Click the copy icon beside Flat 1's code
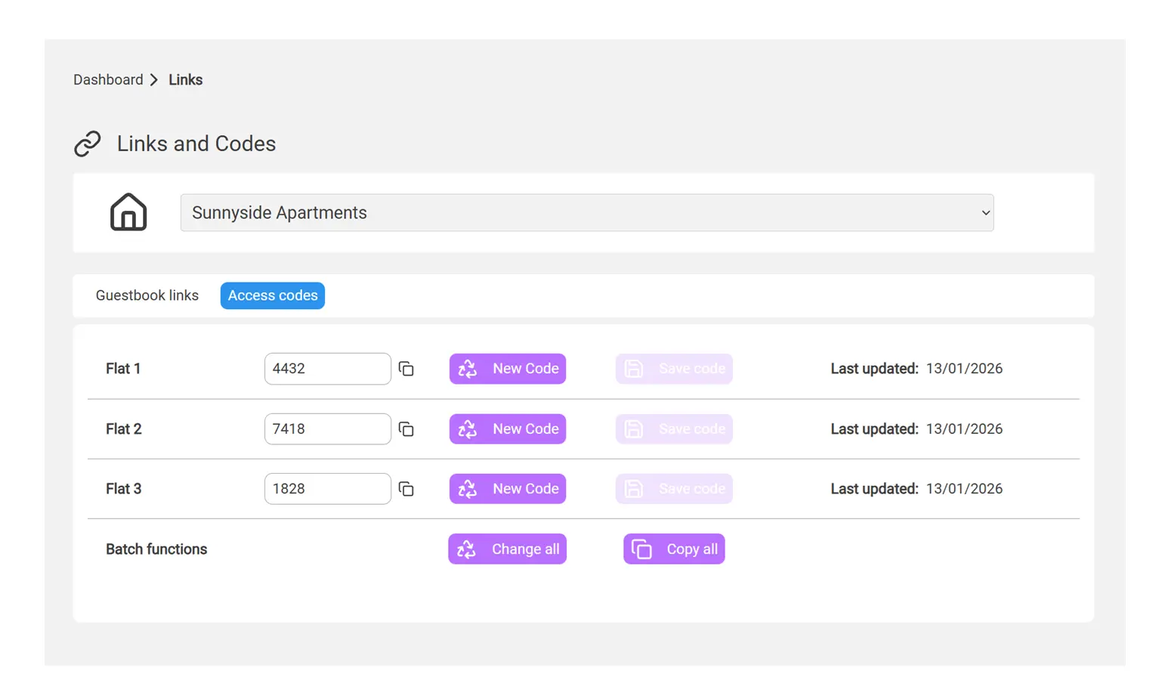 406,369
